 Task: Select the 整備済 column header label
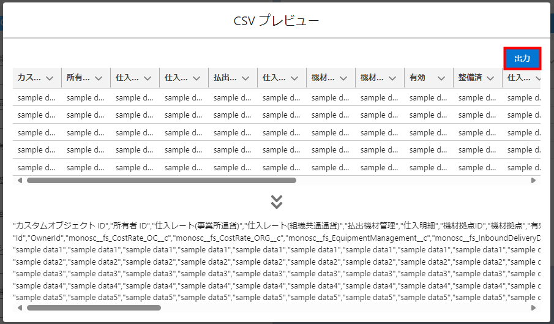[470, 78]
